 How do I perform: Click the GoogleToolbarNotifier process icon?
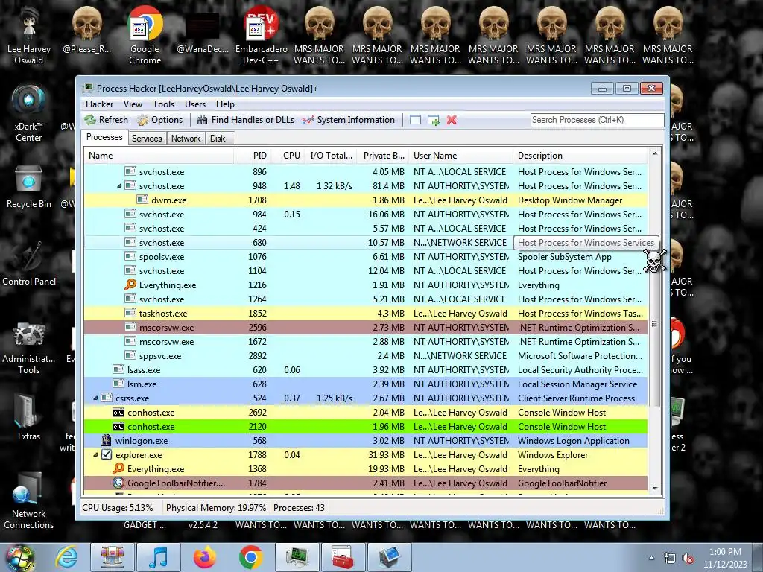click(118, 483)
